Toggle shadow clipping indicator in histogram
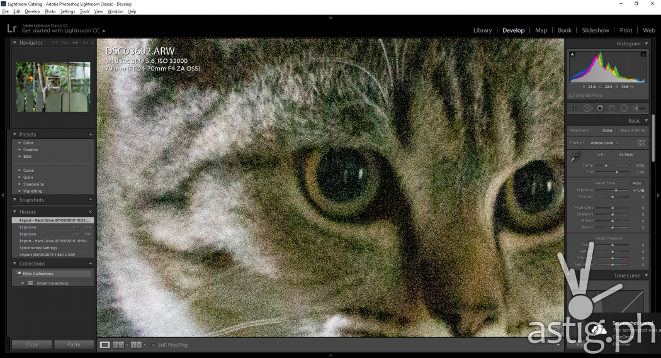Viewport: 661px width, 358px height. [x=572, y=54]
